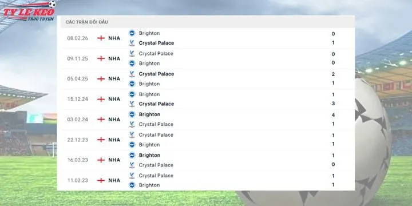Click the 'Các trận đối đầu' header
412x206 pixels.
coord(87,22)
